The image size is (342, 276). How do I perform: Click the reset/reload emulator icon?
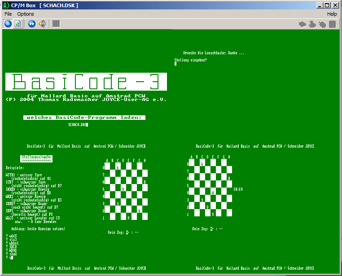coord(18,23)
